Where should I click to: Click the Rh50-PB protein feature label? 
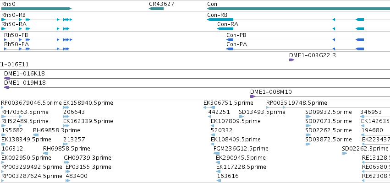coord(16,35)
